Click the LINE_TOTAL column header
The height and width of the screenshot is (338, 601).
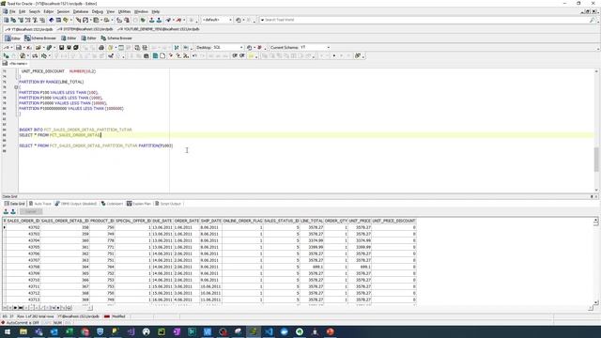(x=312, y=222)
